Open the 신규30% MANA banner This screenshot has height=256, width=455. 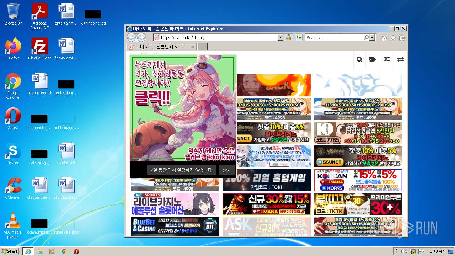click(x=267, y=204)
